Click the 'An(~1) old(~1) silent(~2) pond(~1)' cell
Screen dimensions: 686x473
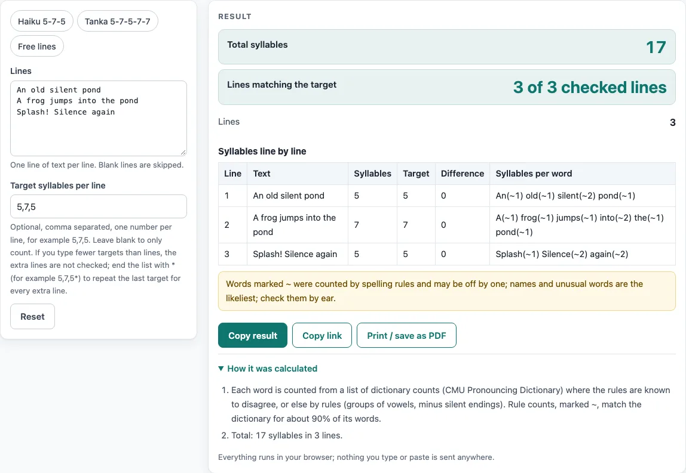pos(582,196)
